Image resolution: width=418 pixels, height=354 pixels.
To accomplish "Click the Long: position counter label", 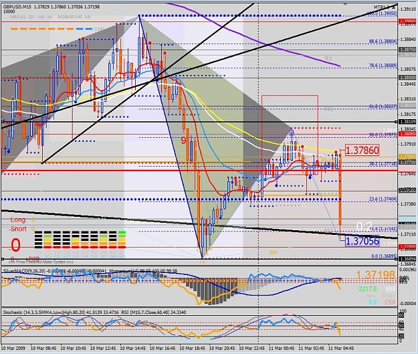I will pos(19,220).
